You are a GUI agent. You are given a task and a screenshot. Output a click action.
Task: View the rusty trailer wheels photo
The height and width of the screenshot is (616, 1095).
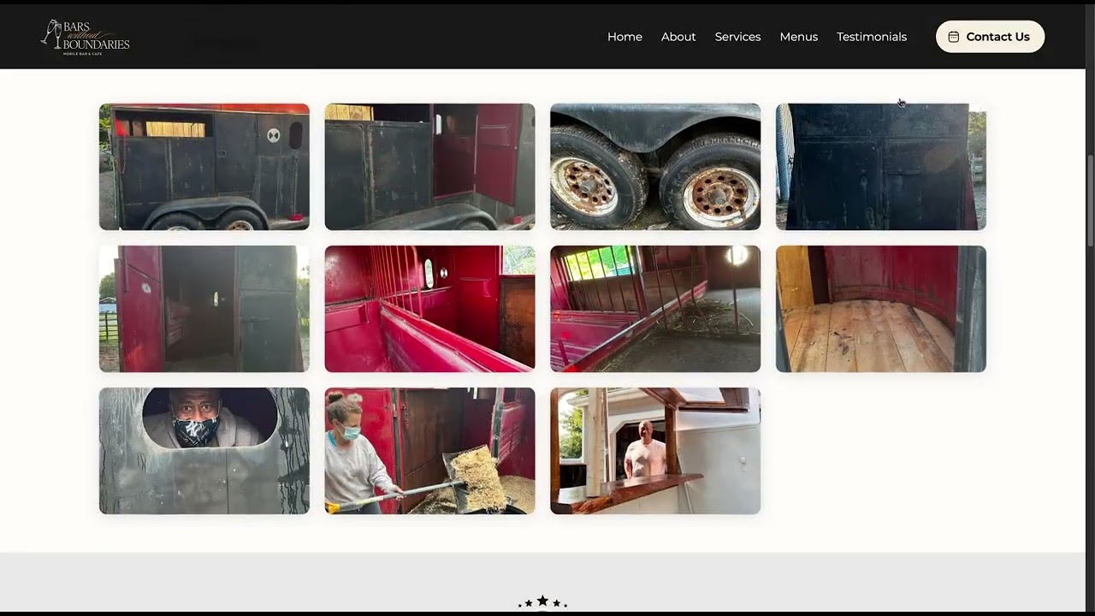point(655,167)
